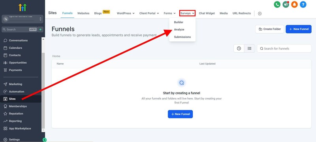
Task: Select Sites in sidebar
Action: (x=21, y=99)
